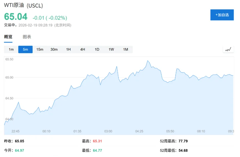240x157 pixels.
Task: Click the WTI原油 (USCL) title
Action: (23, 6)
